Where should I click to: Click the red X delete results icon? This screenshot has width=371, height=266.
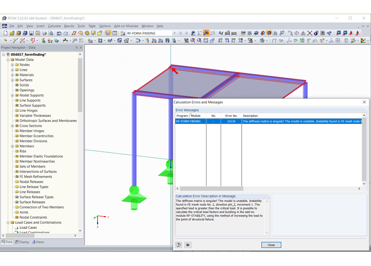(309, 33)
